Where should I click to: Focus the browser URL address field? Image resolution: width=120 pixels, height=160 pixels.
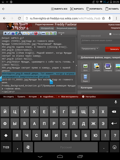pyautogui.click(x=65, y=18)
